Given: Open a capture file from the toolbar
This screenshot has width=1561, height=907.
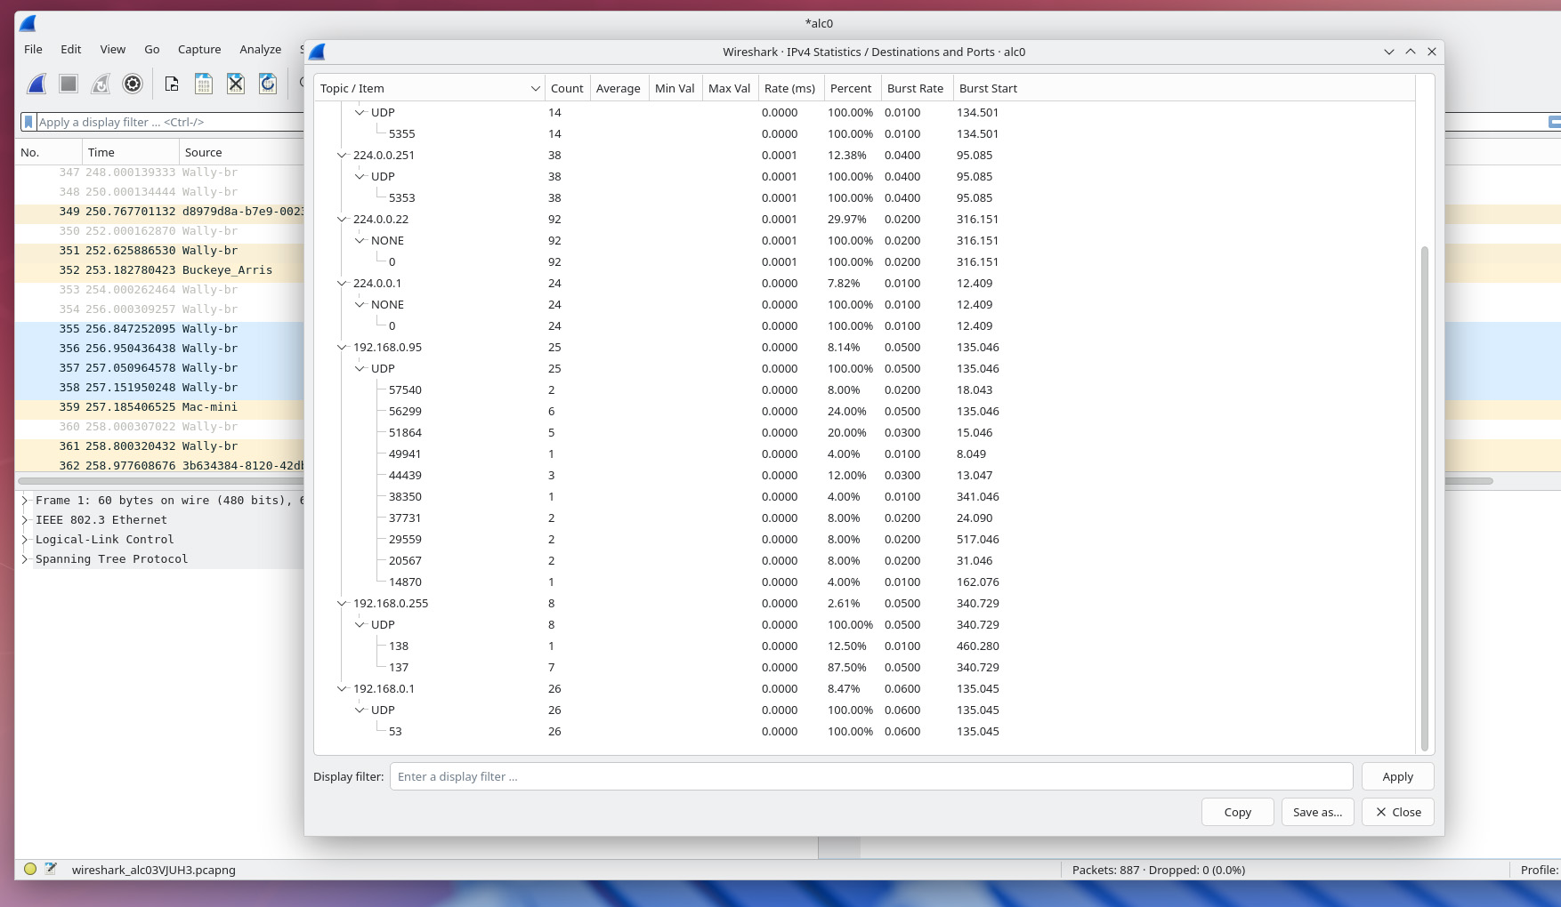Looking at the screenshot, I should pyautogui.click(x=172, y=84).
